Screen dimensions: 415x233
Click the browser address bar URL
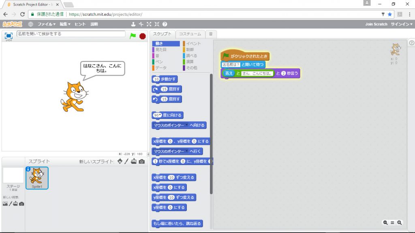point(105,14)
